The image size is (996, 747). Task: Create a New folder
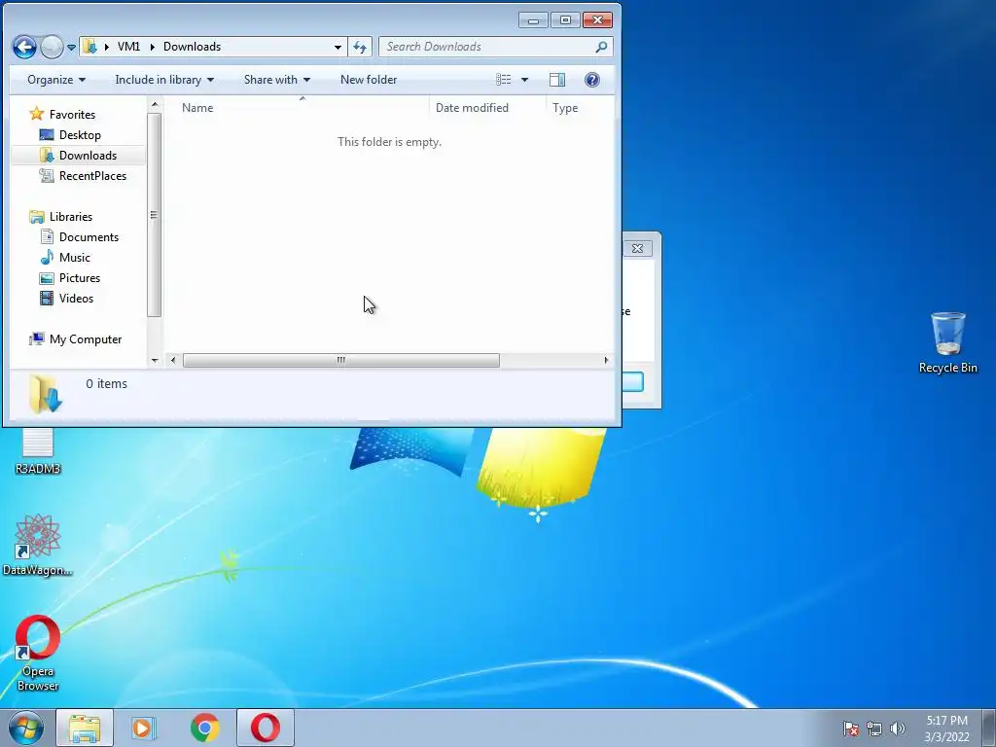pyautogui.click(x=369, y=80)
